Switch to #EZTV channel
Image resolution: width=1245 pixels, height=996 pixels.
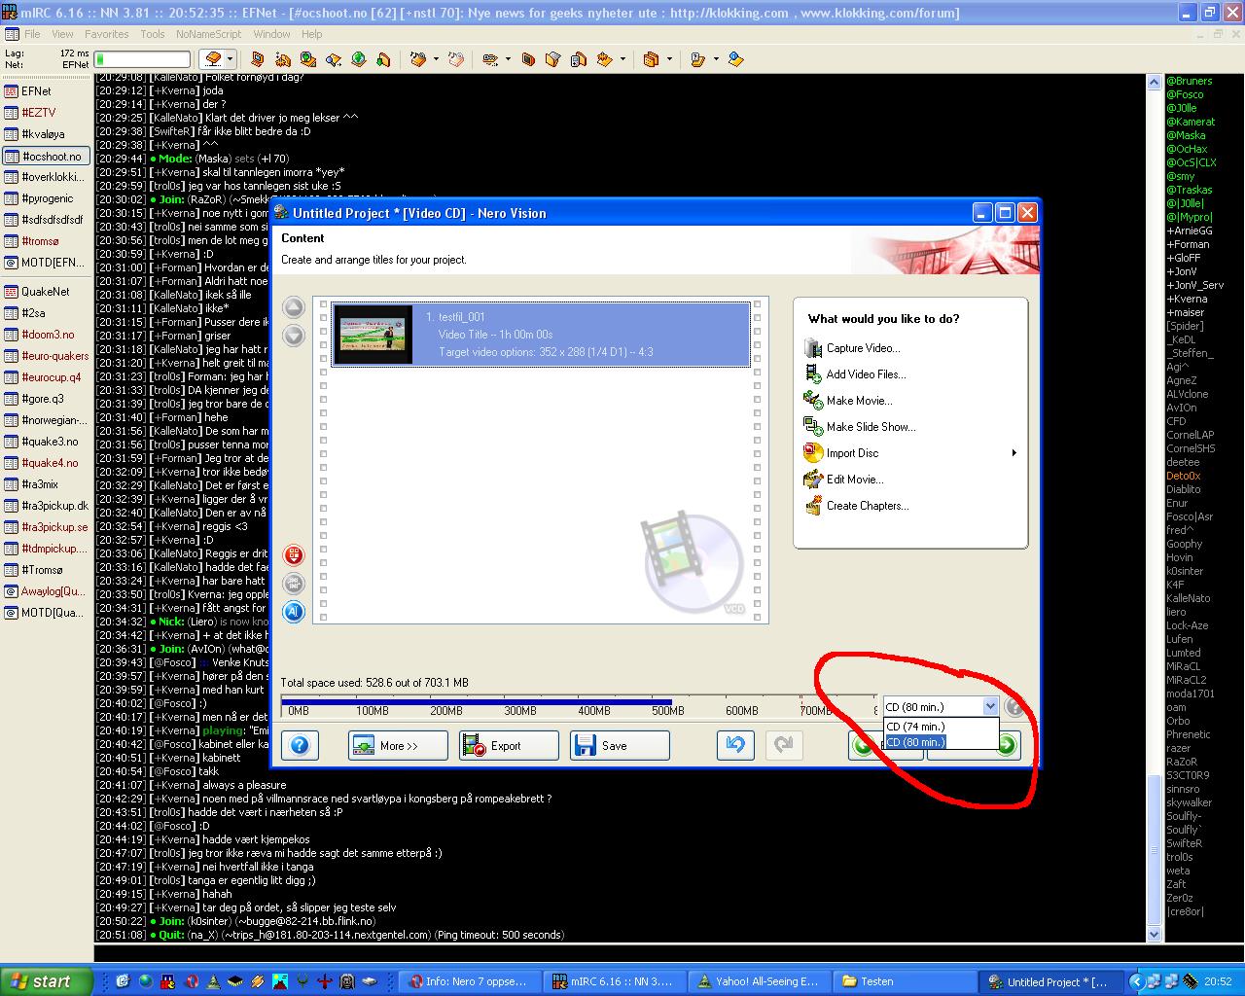point(46,113)
